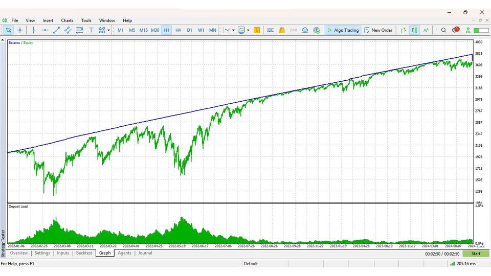Open the indicators list dropdown arrow
491x276 pixels.
click(233, 30)
